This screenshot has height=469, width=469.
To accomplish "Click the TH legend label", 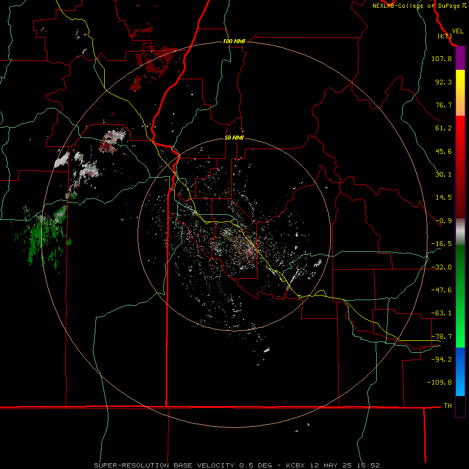I will (x=448, y=405).
